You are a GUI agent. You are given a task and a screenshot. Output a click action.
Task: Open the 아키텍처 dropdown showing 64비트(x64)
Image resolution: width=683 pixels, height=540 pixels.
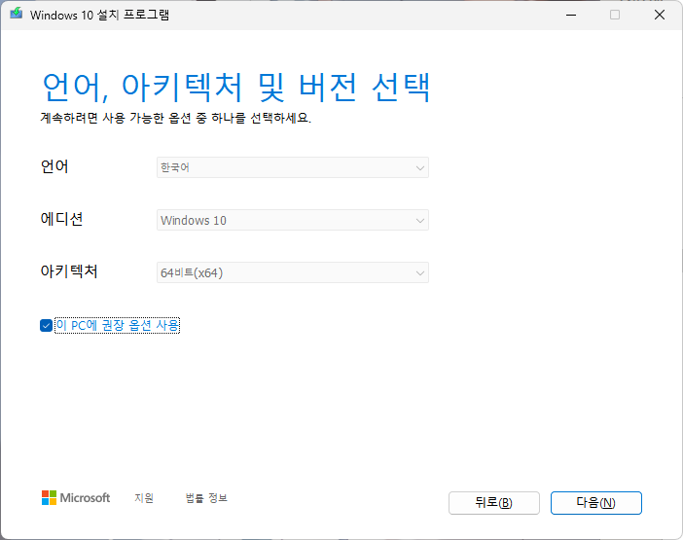(x=292, y=272)
